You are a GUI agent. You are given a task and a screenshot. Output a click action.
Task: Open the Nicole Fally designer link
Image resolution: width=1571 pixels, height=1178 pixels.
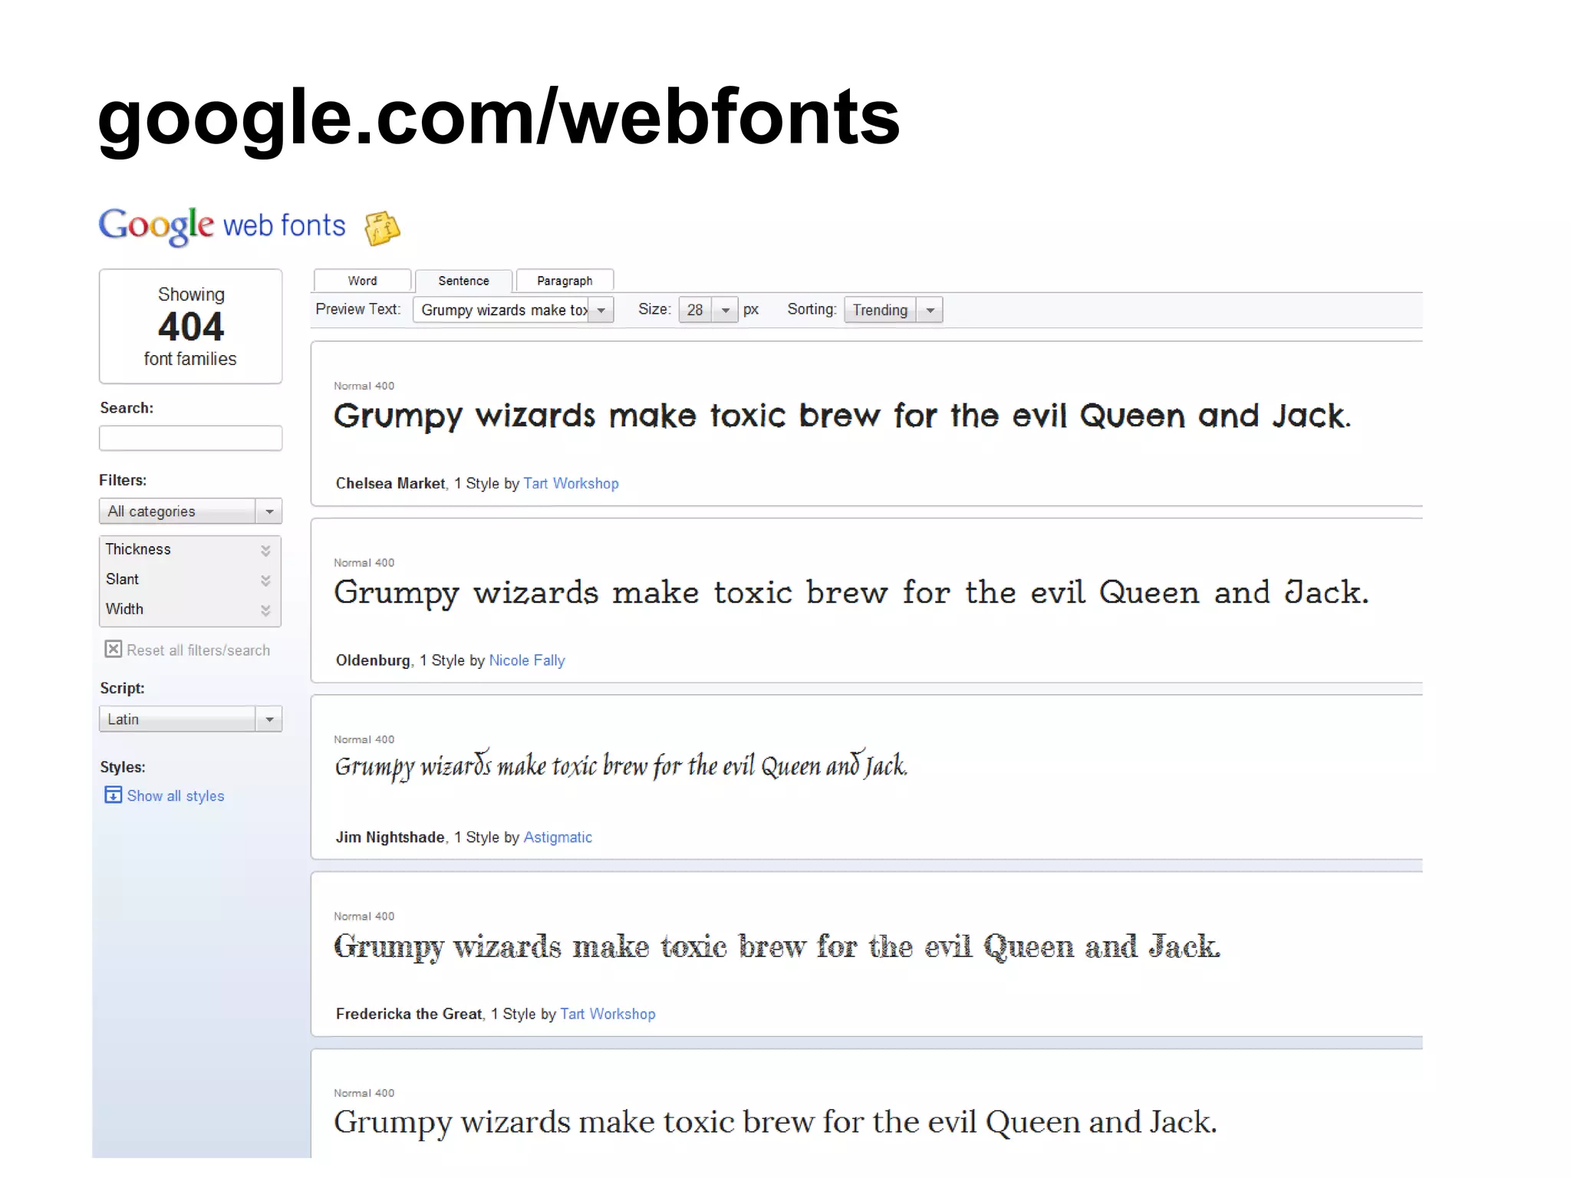(x=527, y=660)
